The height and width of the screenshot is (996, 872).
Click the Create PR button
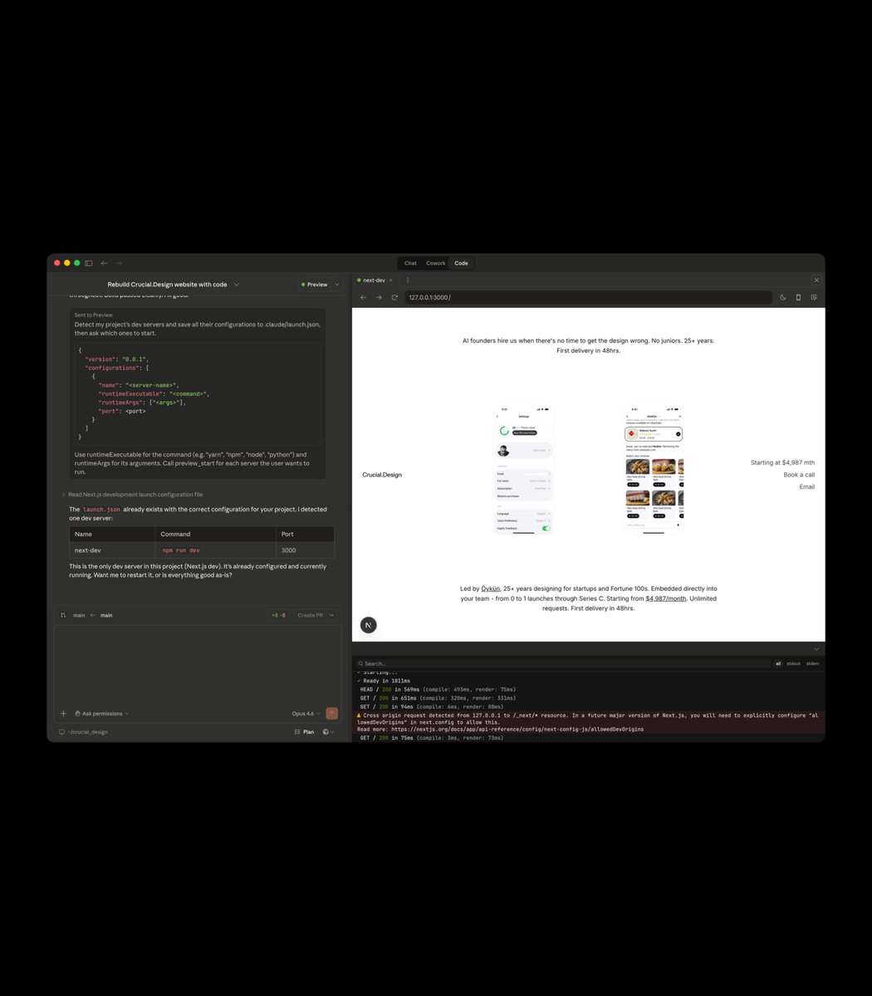pos(311,615)
